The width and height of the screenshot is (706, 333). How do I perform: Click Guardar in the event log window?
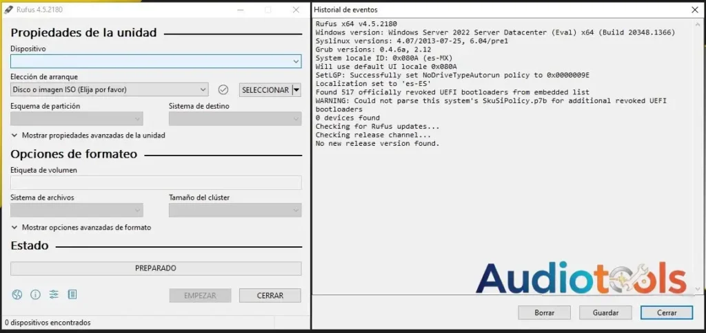(x=605, y=313)
